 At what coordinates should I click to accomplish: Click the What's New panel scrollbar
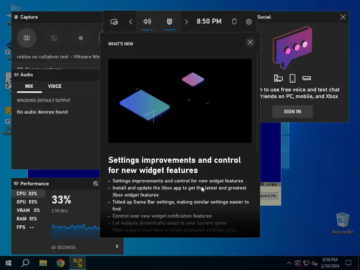(257, 101)
